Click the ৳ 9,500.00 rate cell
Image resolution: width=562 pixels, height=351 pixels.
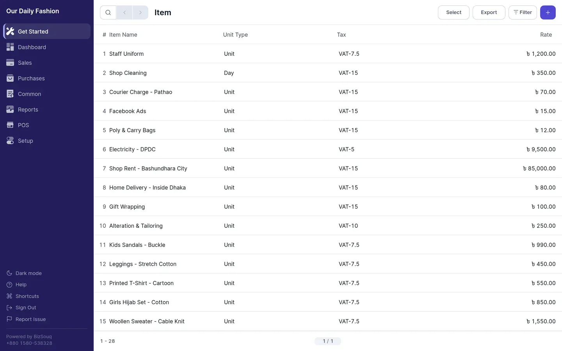pos(541,149)
